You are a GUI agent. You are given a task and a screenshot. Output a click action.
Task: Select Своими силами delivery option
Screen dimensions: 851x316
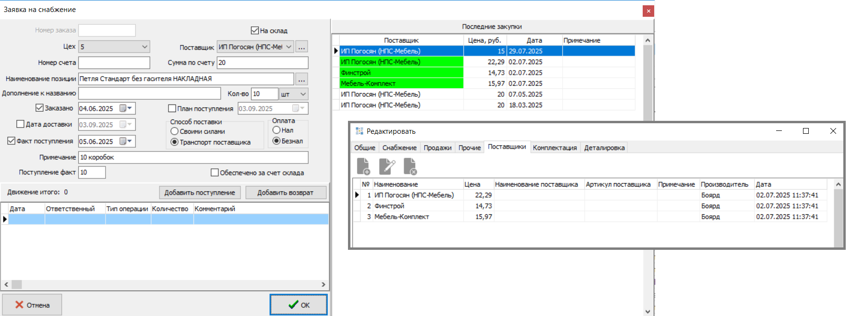tap(175, 131)
